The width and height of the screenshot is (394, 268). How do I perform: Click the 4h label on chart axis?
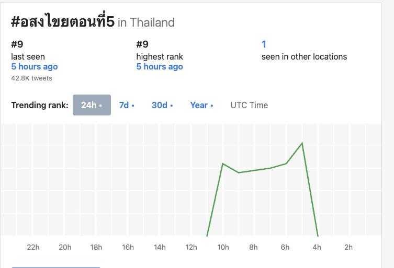pos(317,247)
